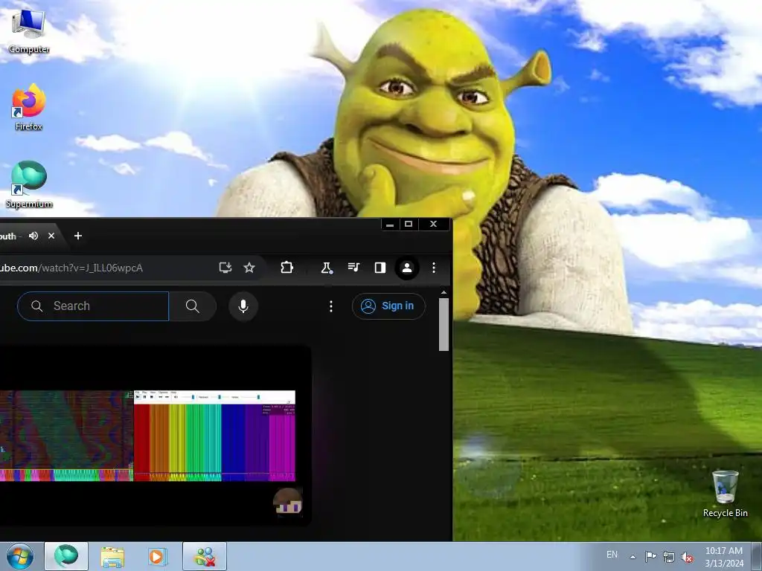Click the muted volume tray icon
Viewport: 762px width, 571px height.
pyautogui.click(x=687, y=557)
